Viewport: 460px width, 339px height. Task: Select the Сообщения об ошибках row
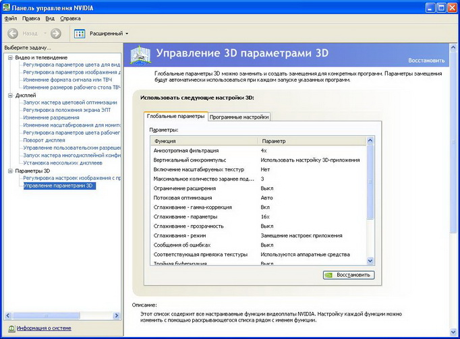258,245
